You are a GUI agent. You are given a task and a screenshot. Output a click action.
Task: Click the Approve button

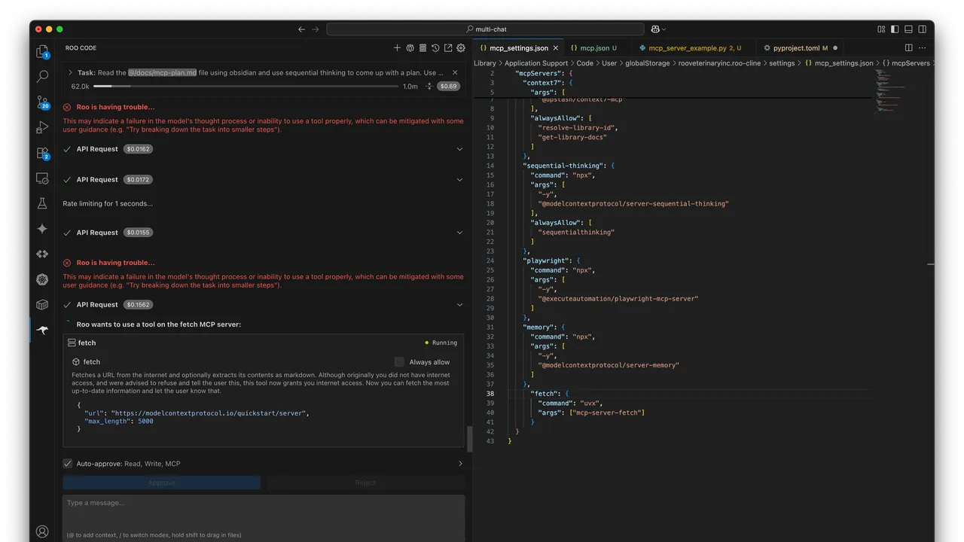pyautogui.click(x=162, y=483)
